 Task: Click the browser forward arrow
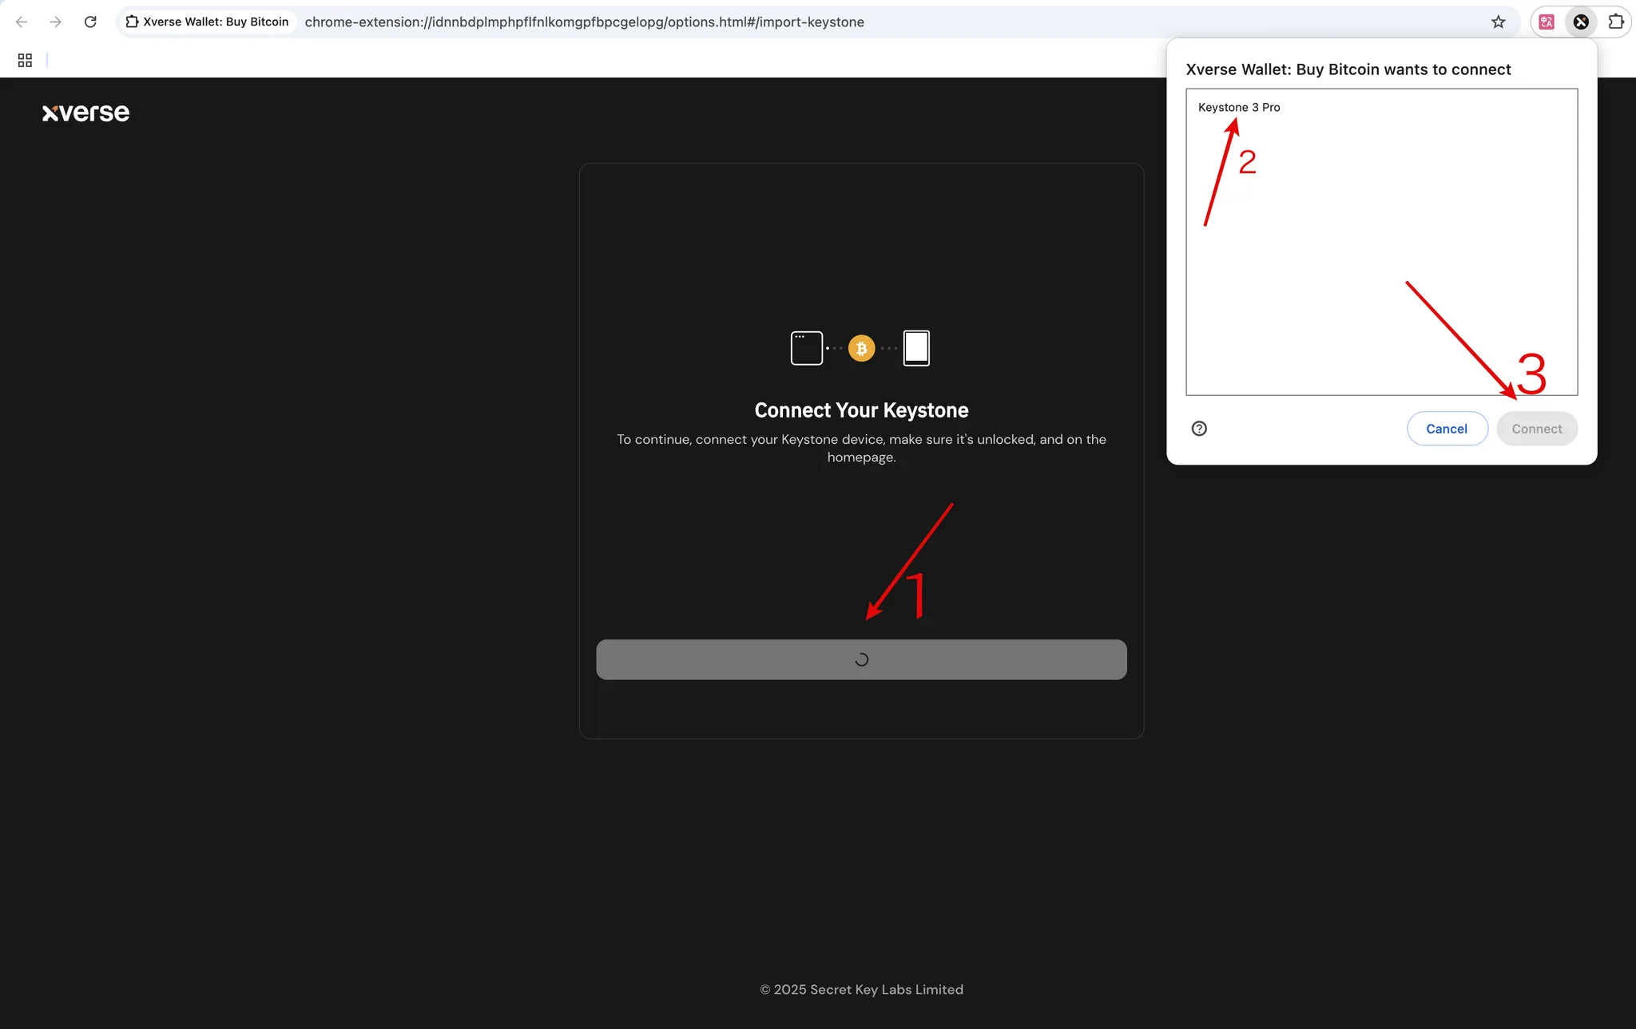[55, 22]
